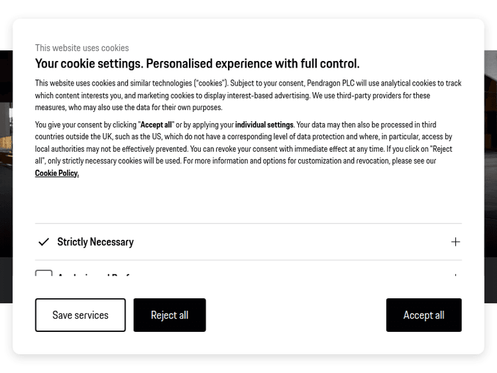Click the Reject all button

[170, 315]
